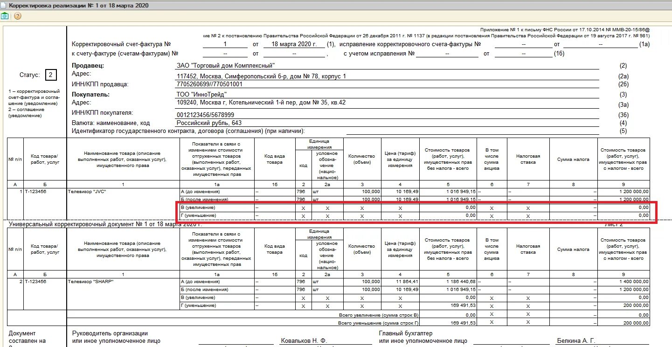Click seller address '117452, Москва, Симферопольский б-р'
Viewport: 672px width, 347px height.
tap(262, 76)
